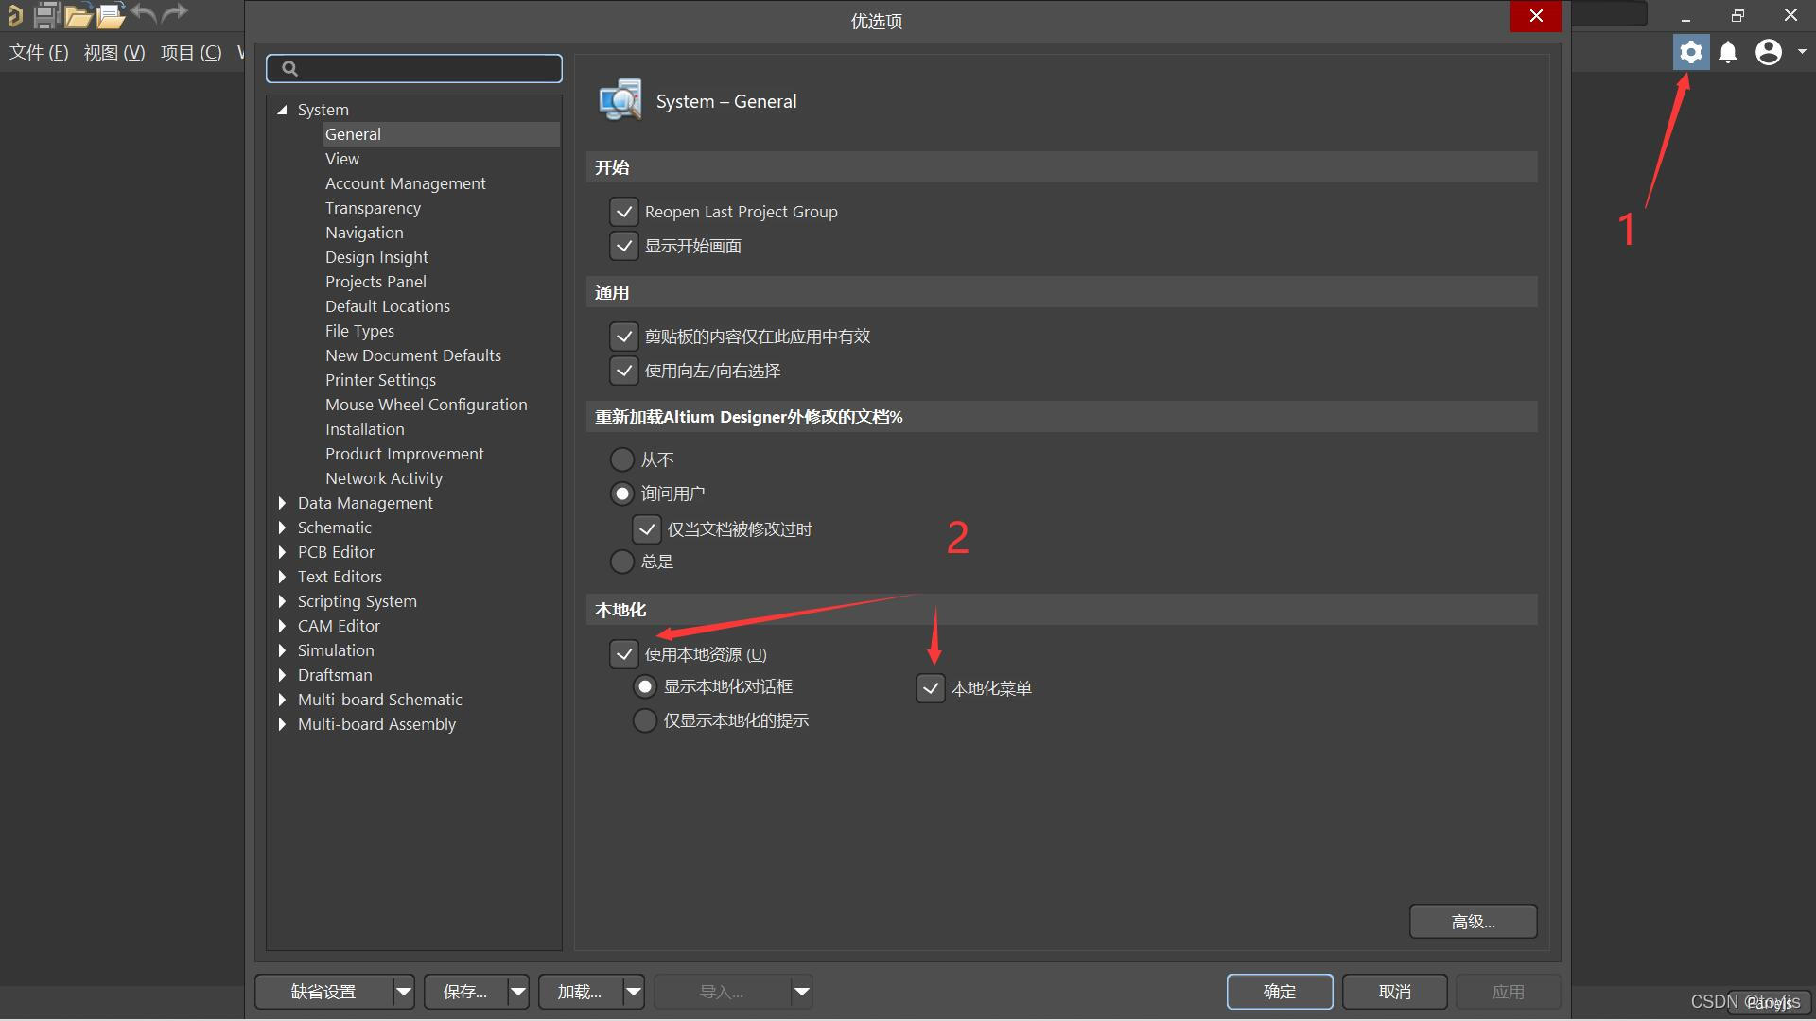Click the gear Preferences icon
This screenshot has width=1816, height=1021.
pyautogui.click(x=1690, y=52)
